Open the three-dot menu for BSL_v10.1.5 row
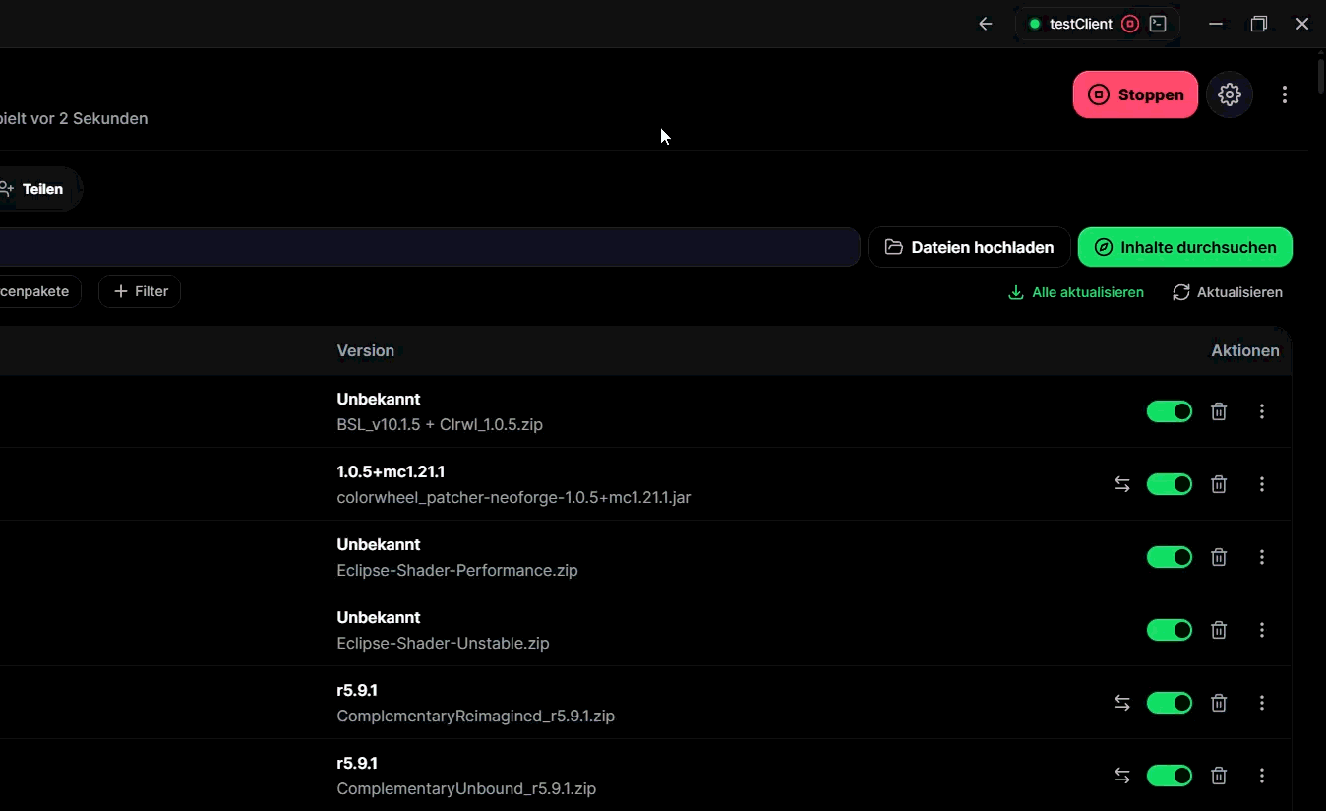This screenshot has height=811, width=1326. click(1262, 411)
